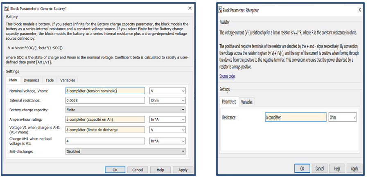This screenshot has width=368, height=178.
Task: Click the Charge AH1 input field
Action: [105, 141]
